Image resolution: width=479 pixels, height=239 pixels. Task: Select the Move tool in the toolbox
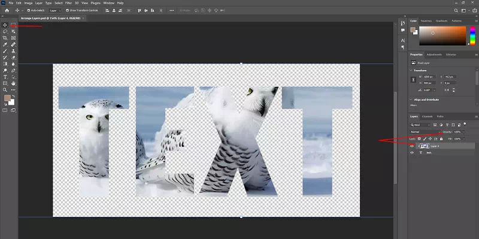[x=5, y=25]
